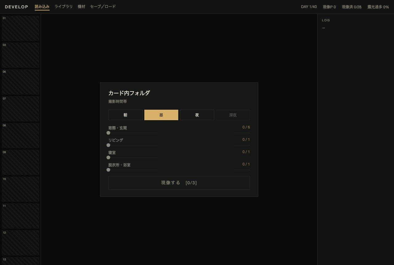Viewport: 394px width, 265px height.
Task: Select film frame 08 thumbnail
Action: [21, 136]
